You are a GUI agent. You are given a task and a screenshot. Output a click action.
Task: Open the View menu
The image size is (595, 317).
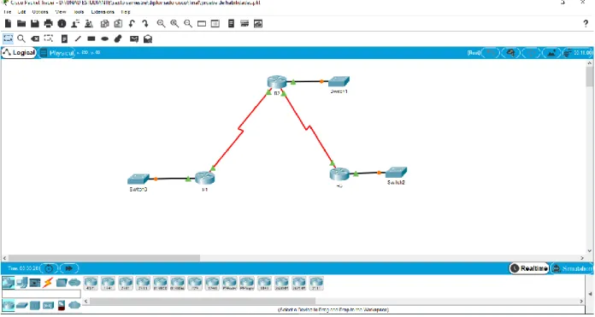tap(61, 12)
